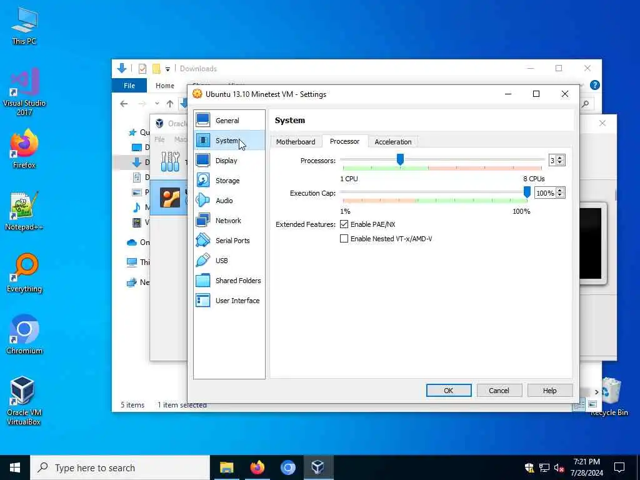
Task: Click network tray icon
Action: (544, 467)
